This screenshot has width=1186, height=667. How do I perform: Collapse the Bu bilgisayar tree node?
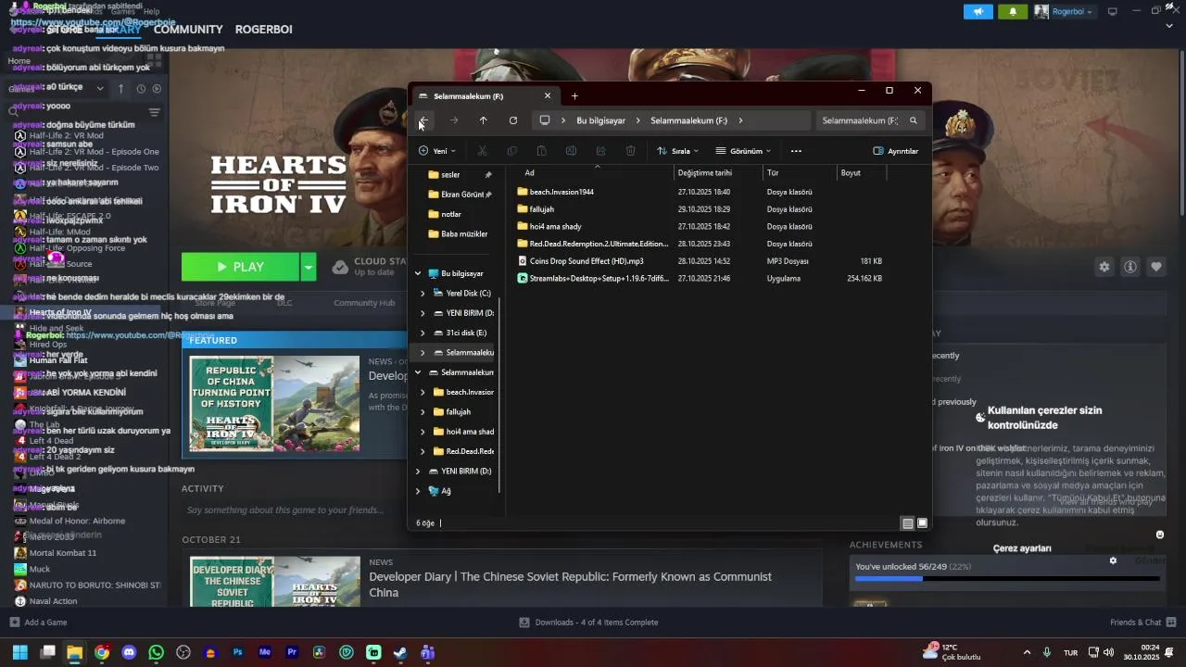[x=418, y=273]
